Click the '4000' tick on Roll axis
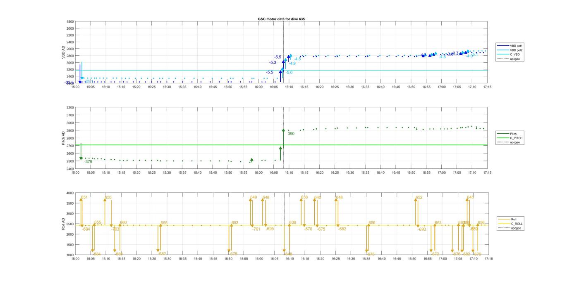Screen dimensions: 579x286 (x=70, y=193)
